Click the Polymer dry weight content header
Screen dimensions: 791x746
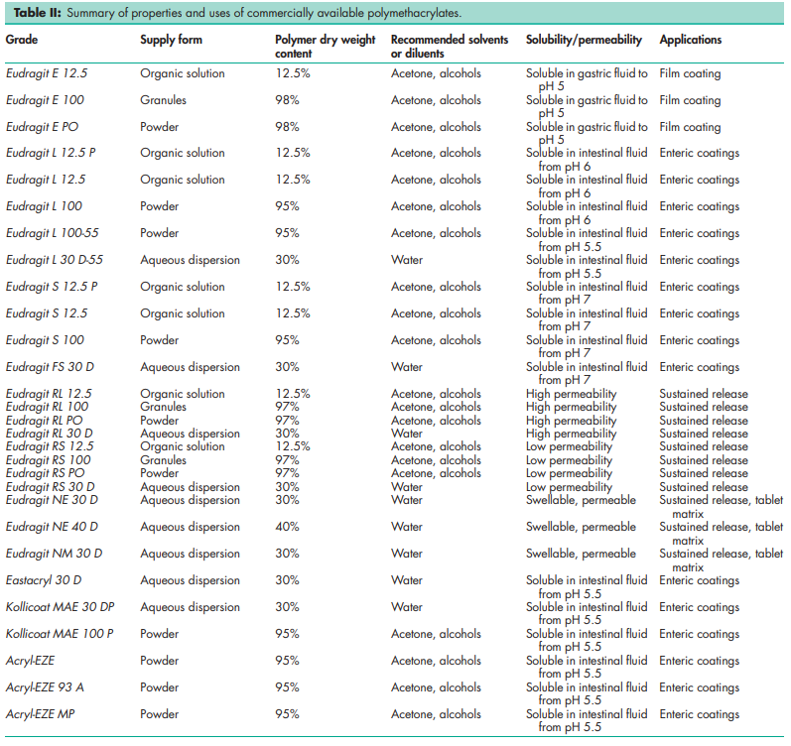325,47
